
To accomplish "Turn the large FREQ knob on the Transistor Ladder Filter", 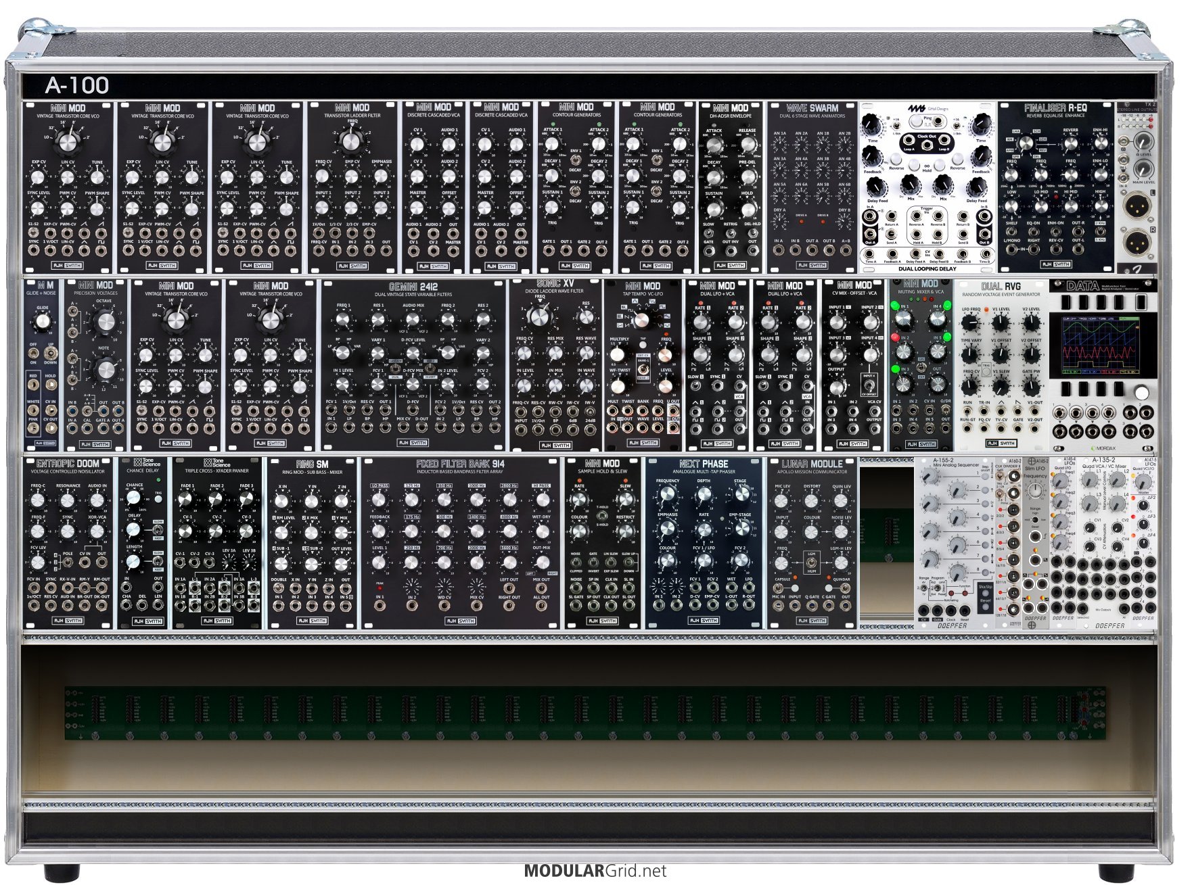I will tap(352, 141).
